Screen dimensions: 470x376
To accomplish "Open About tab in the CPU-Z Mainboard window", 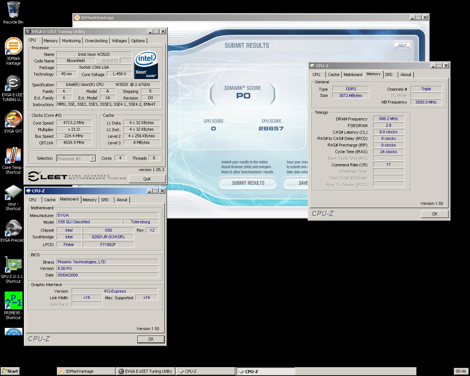I will coord(122,200).
